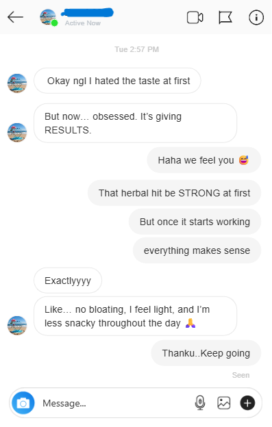Select the 'no bloating, I feel light' message
272x427 pixels.
pos(135,316)
